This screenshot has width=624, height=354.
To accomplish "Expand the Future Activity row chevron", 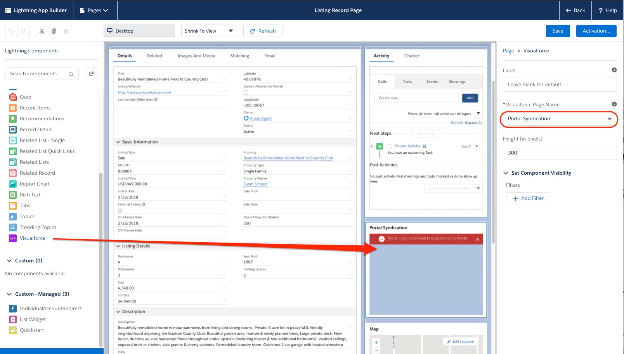I will click(x=372, y=146).
